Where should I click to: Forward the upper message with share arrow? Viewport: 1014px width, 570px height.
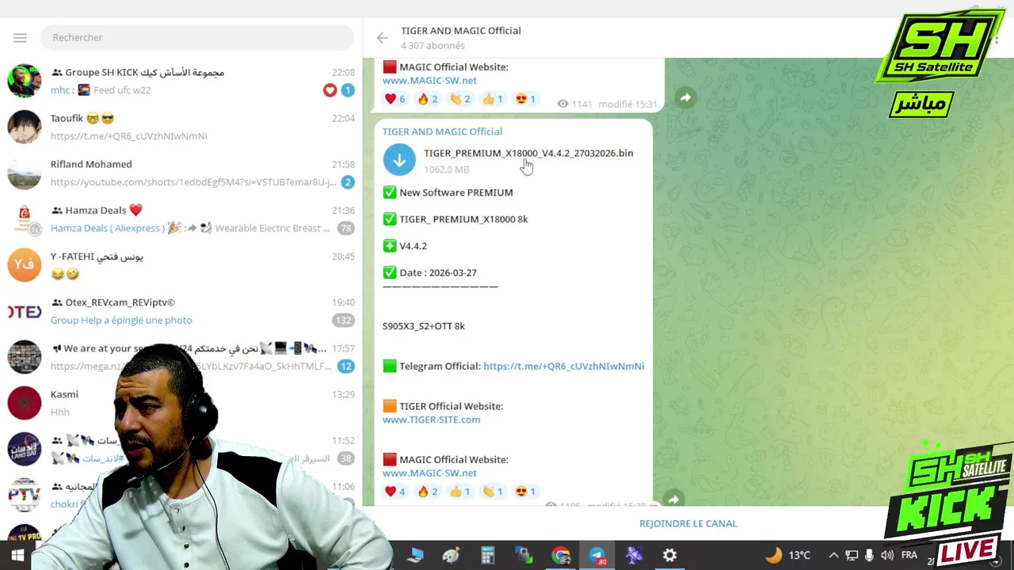(685, 97)
